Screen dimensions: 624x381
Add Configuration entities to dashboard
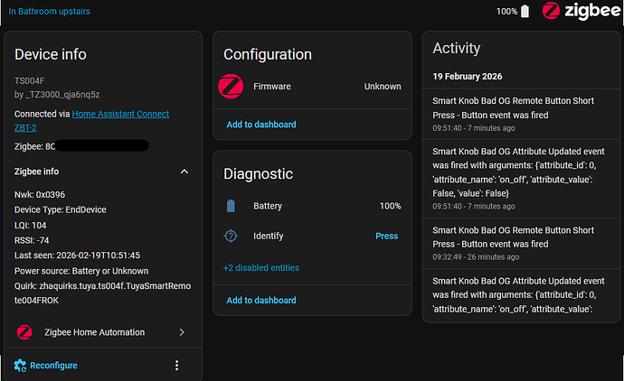click(x=260, y=125)
